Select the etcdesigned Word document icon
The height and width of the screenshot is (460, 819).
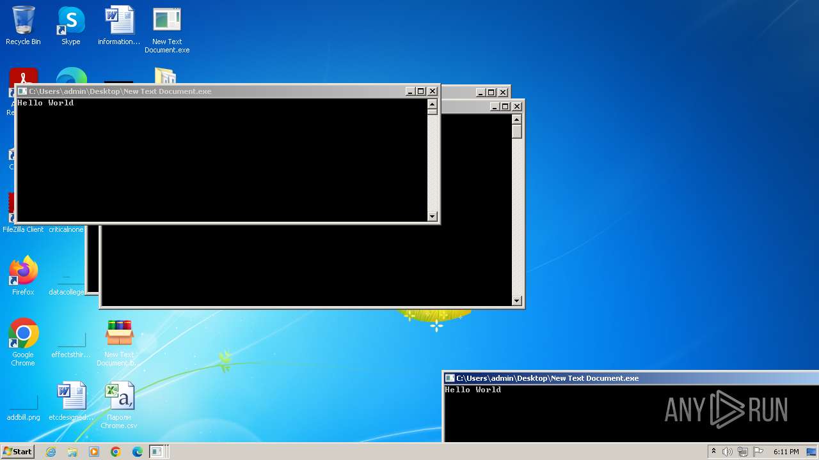pyautogui.click(x=71, y=401)
